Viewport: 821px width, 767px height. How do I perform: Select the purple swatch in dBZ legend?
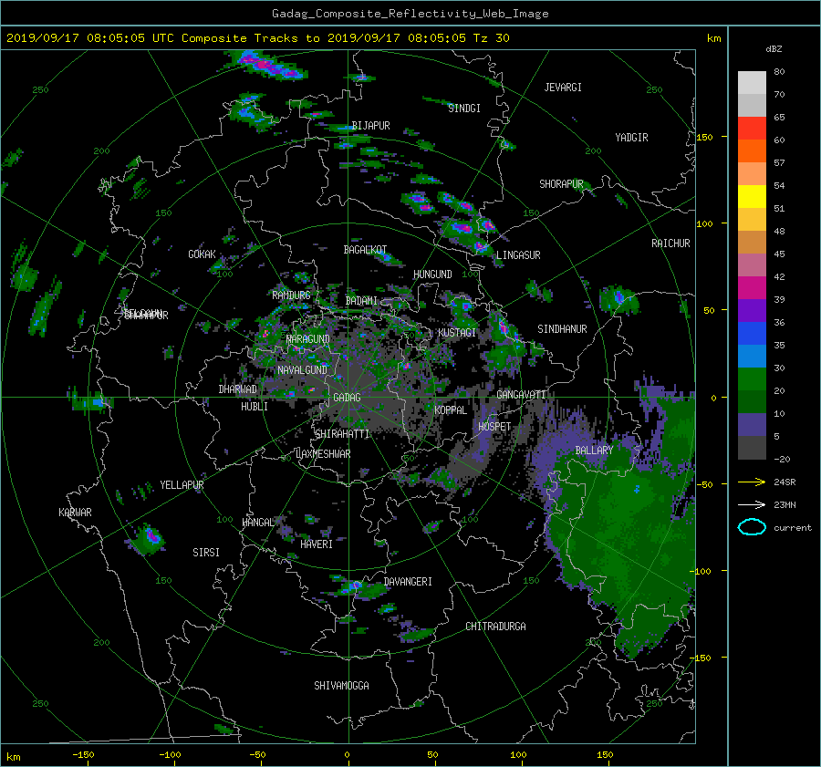752,310
